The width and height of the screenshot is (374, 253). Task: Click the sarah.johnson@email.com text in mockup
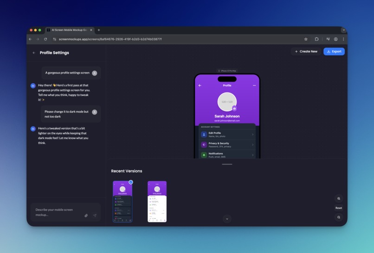tap(227, 121)
